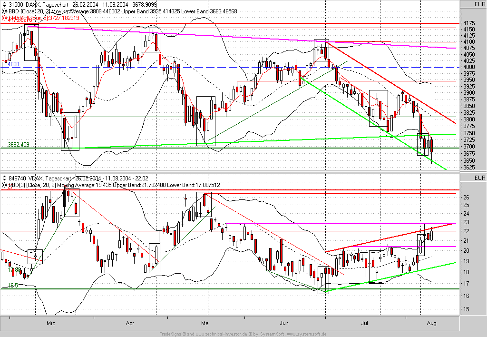Click 16 on the VDAX axis
This screenshot has width=487, height=337.
(x=466, y=296)
